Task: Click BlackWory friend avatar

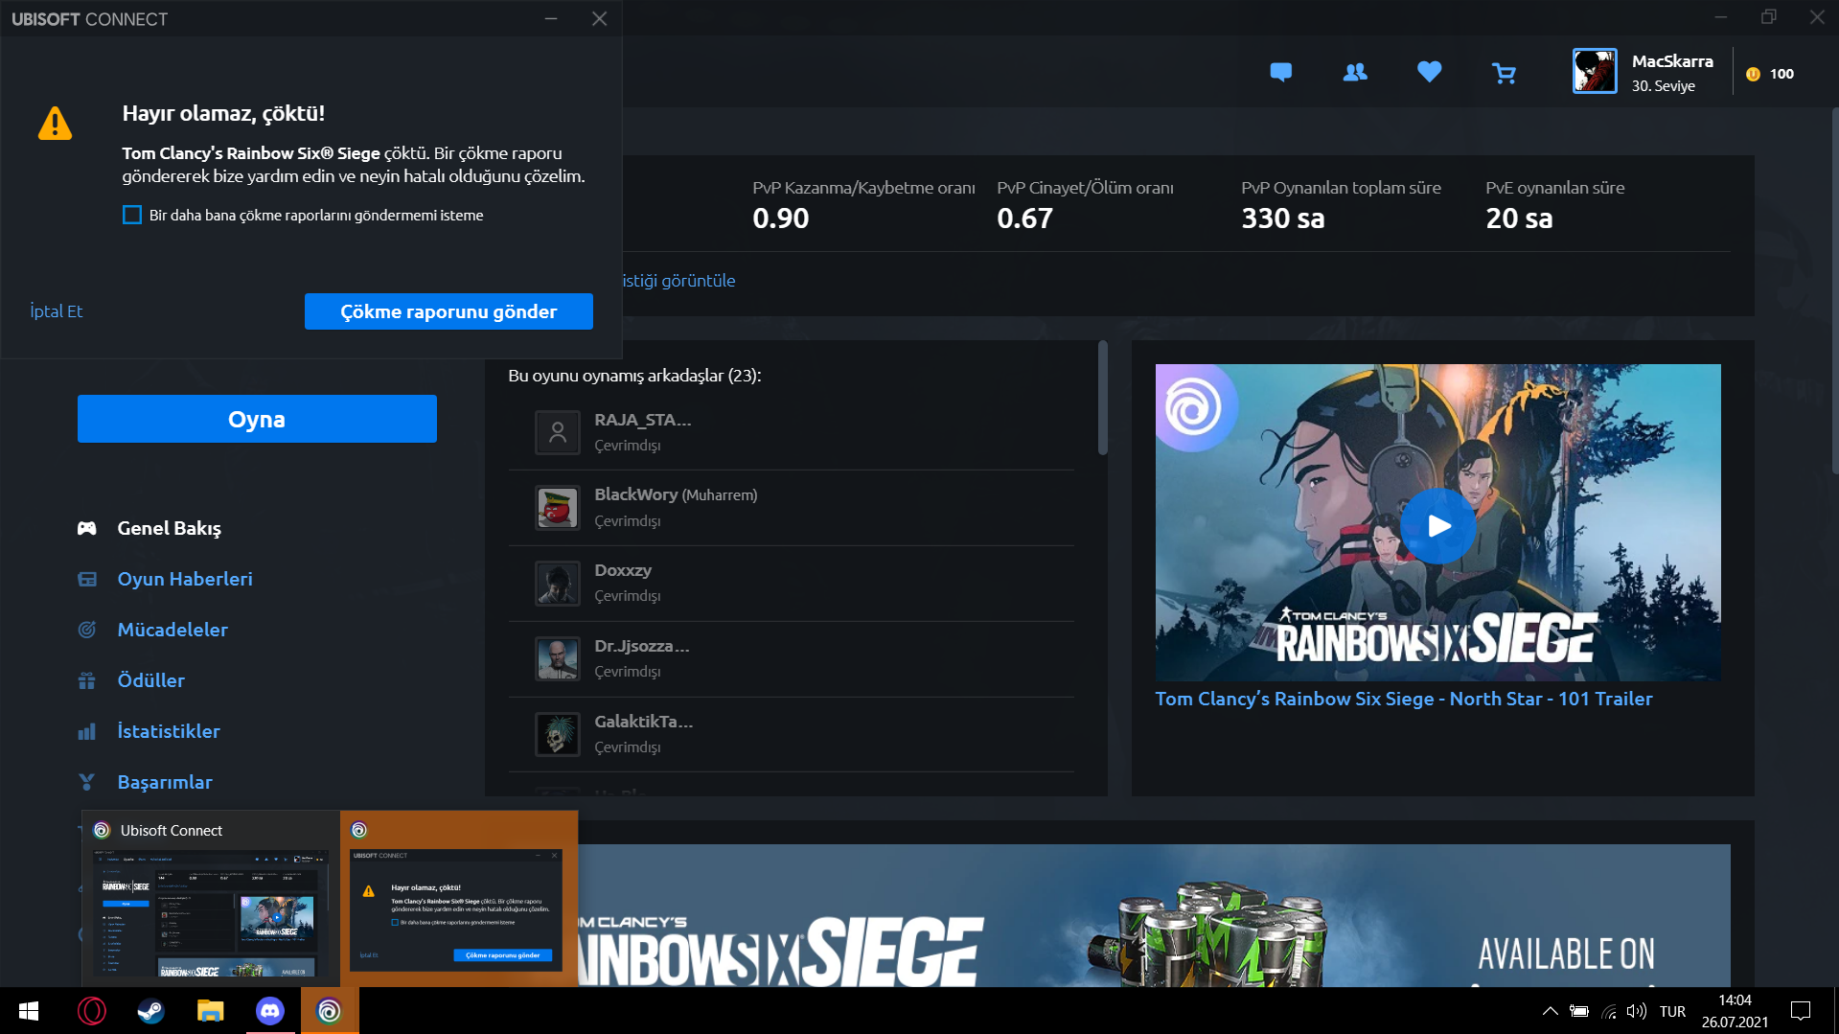Action: [x=557, y=508]
